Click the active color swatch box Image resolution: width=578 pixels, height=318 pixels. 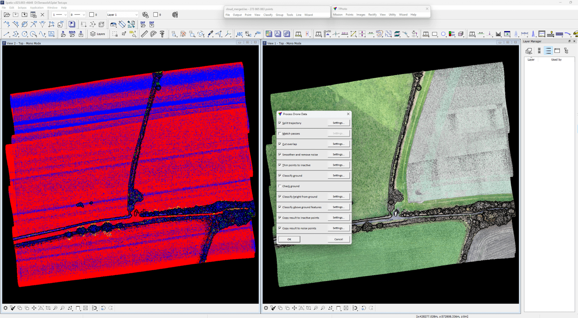(92, 15)
